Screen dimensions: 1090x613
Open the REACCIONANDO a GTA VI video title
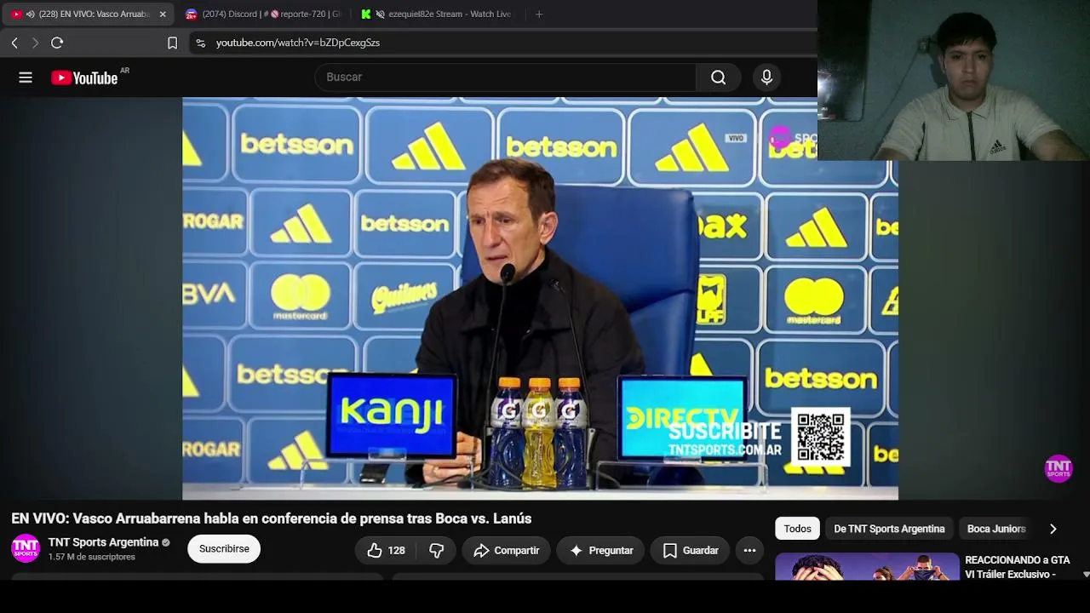[1018, 567]
